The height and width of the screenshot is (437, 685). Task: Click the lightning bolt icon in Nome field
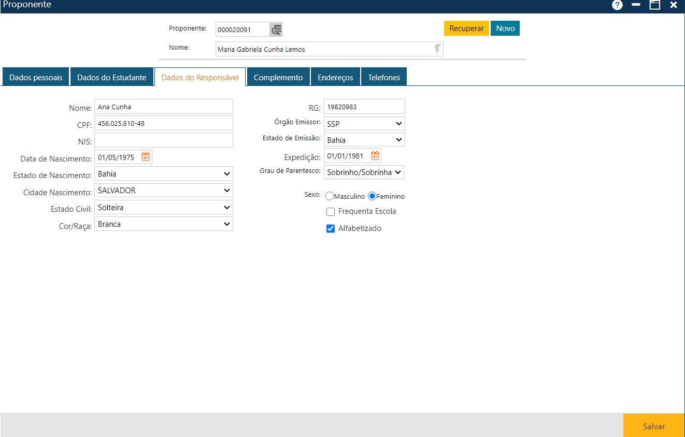pyautogui.click(x=437, y=49)
